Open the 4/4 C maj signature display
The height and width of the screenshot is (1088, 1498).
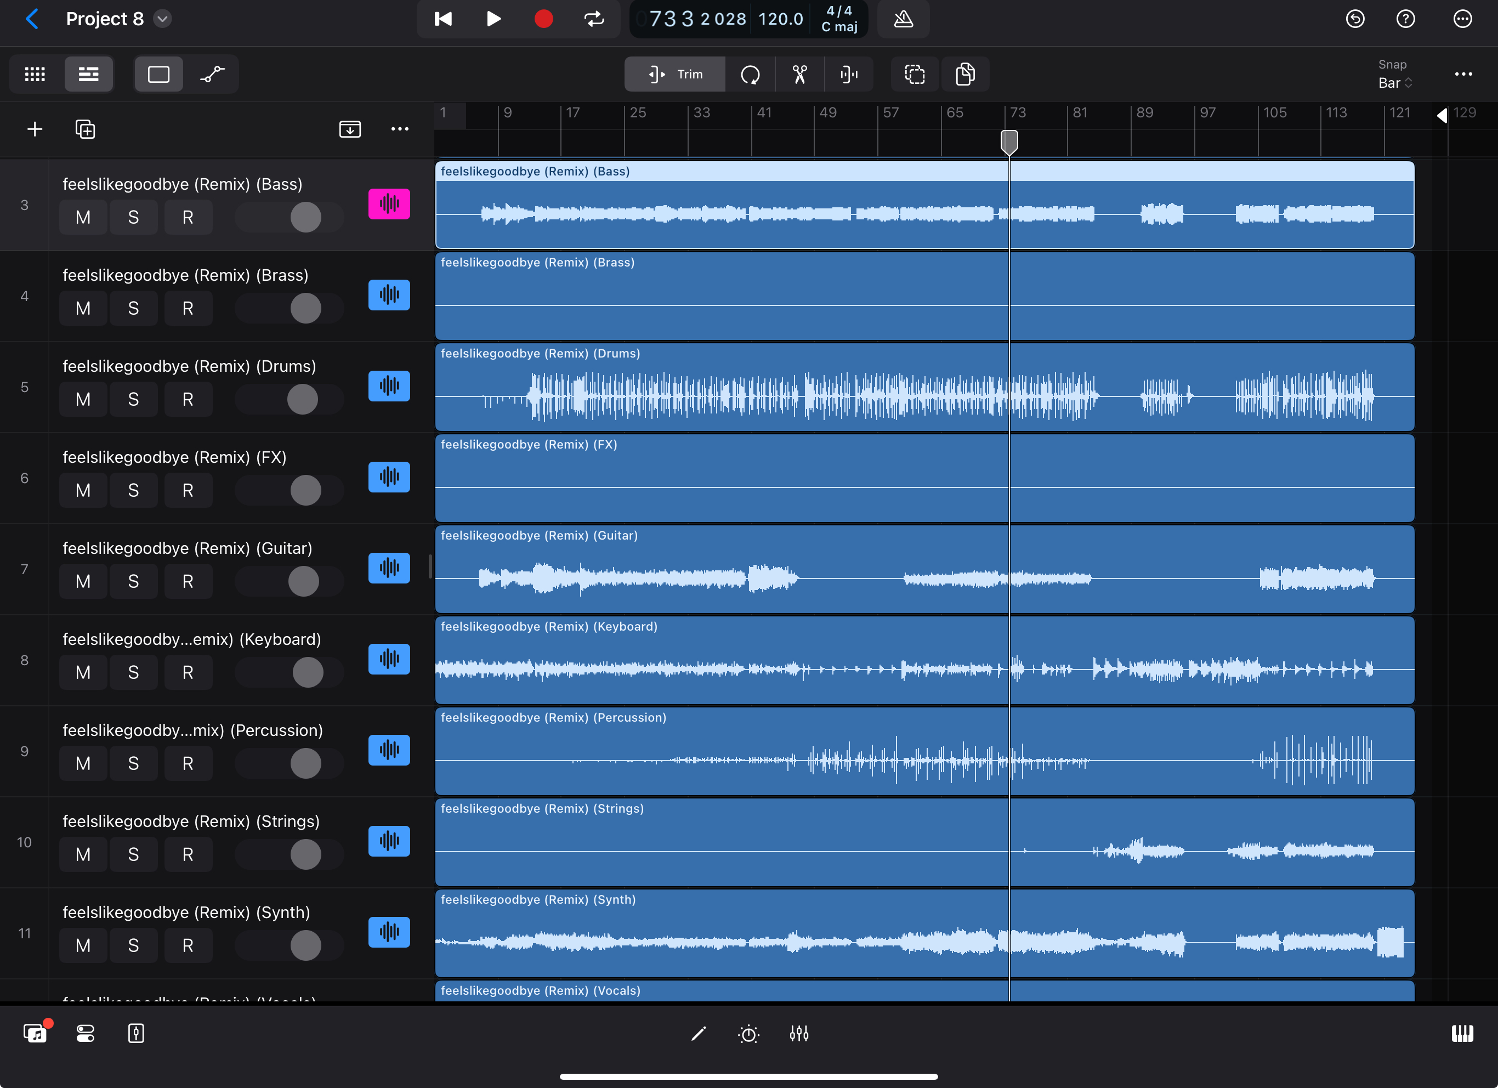(839, 19)
